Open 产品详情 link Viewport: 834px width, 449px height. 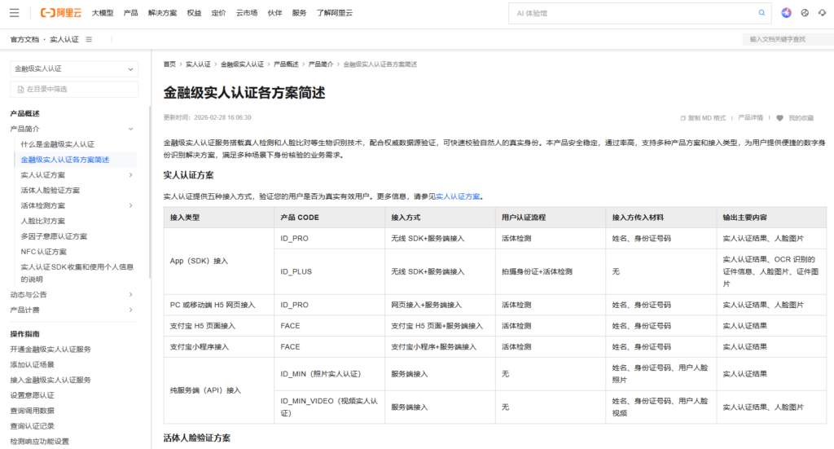point(750,118)
